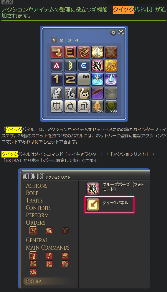Select the PERFORM category

tap(37, 215)
